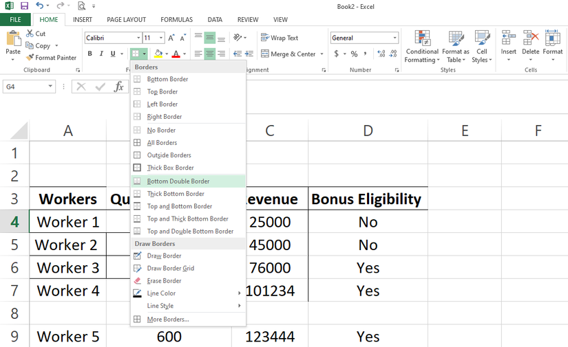The image size is (568, 347).
Task: Click the Decrease Decimal icon
Action: [393, 54]
